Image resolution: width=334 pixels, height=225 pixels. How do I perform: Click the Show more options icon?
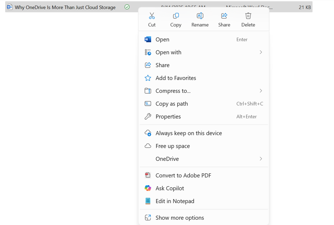click(148, 217)
